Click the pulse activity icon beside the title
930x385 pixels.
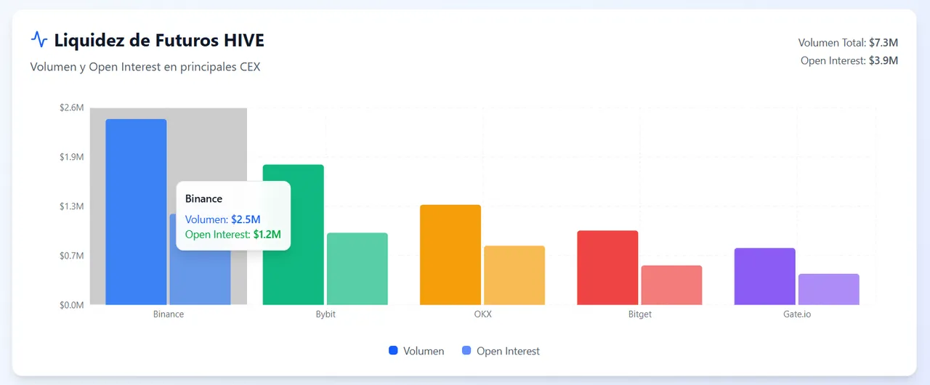click(39, 39)
